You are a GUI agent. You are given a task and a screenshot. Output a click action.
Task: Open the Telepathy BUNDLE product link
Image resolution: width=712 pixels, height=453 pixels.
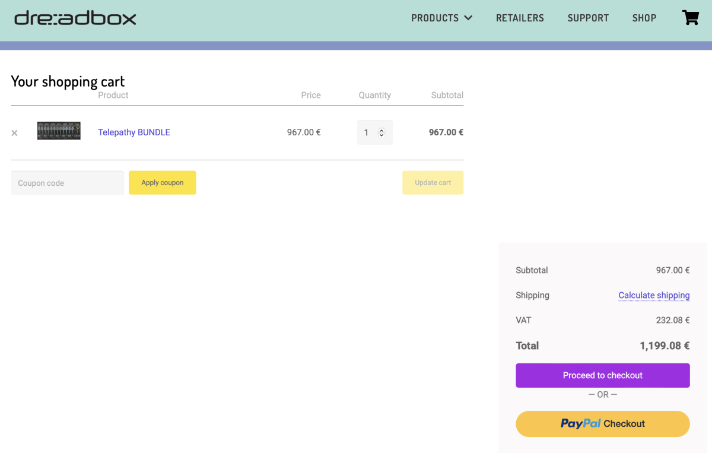tap(134, 132)
